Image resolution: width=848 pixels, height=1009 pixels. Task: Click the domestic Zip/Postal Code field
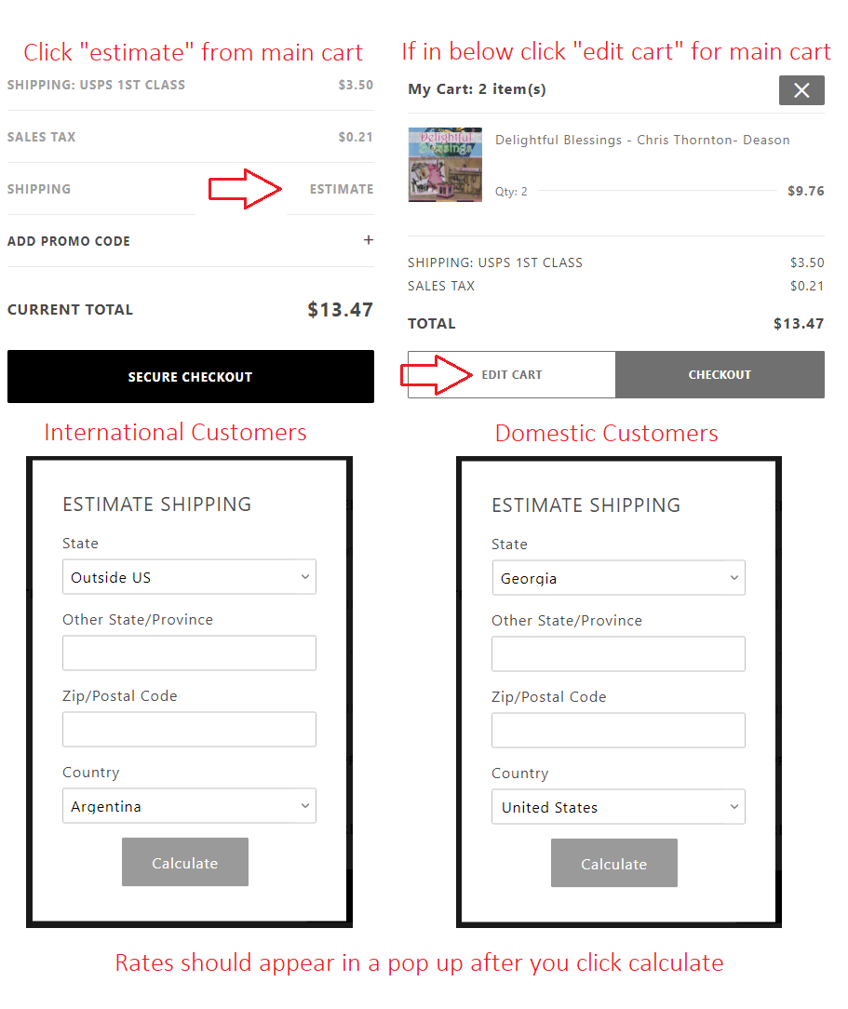click(618, 731)
